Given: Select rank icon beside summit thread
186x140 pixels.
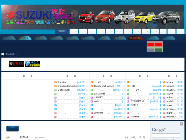Looking at the screenshot, I should pyautogui.click(x=128, y=117).
